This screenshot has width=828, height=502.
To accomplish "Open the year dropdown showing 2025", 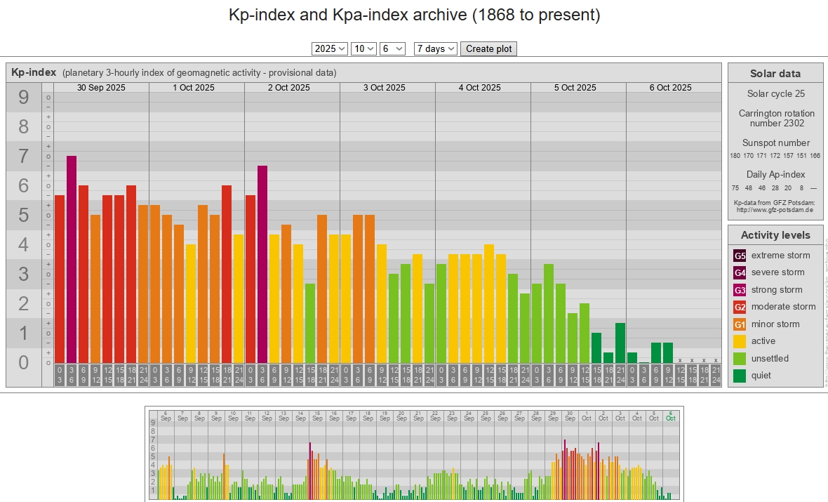I will tap(330, 48).
